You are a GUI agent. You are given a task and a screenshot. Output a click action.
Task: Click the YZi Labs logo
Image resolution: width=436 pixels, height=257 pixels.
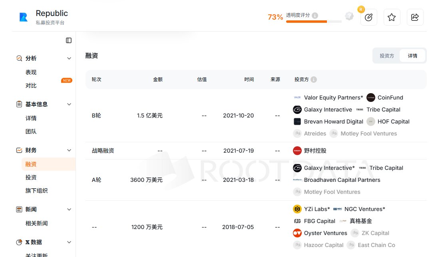point(297,209)
